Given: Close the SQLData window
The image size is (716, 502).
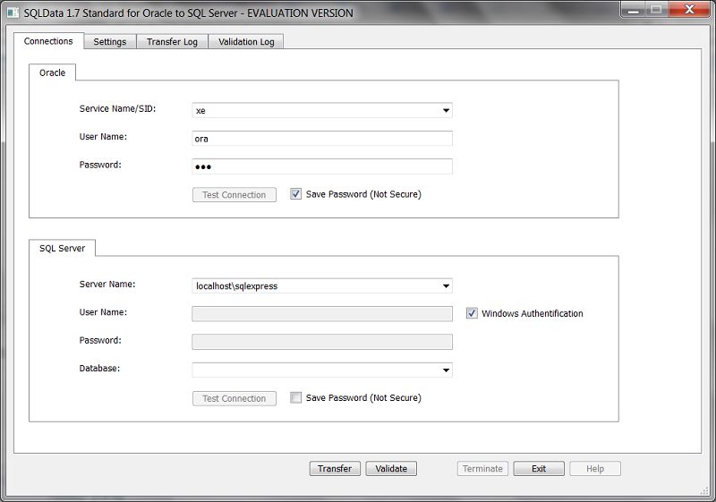Looking at the screenshot, I should tap(689, 10).
